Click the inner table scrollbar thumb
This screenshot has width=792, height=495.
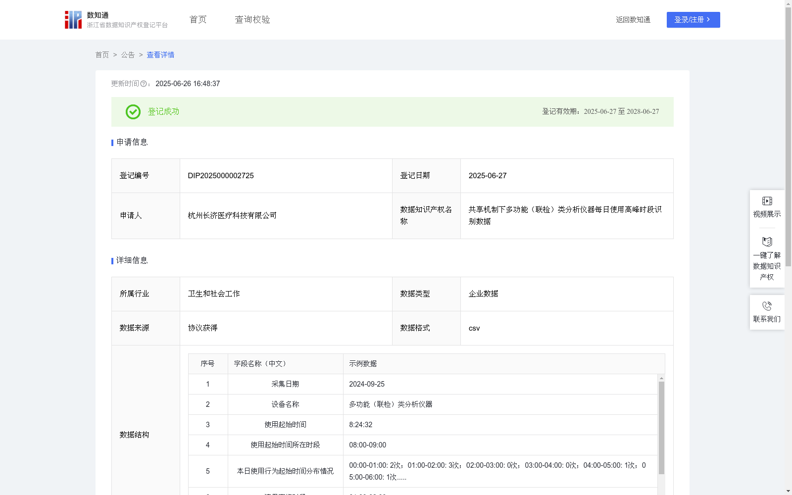(x=661, y=428)
